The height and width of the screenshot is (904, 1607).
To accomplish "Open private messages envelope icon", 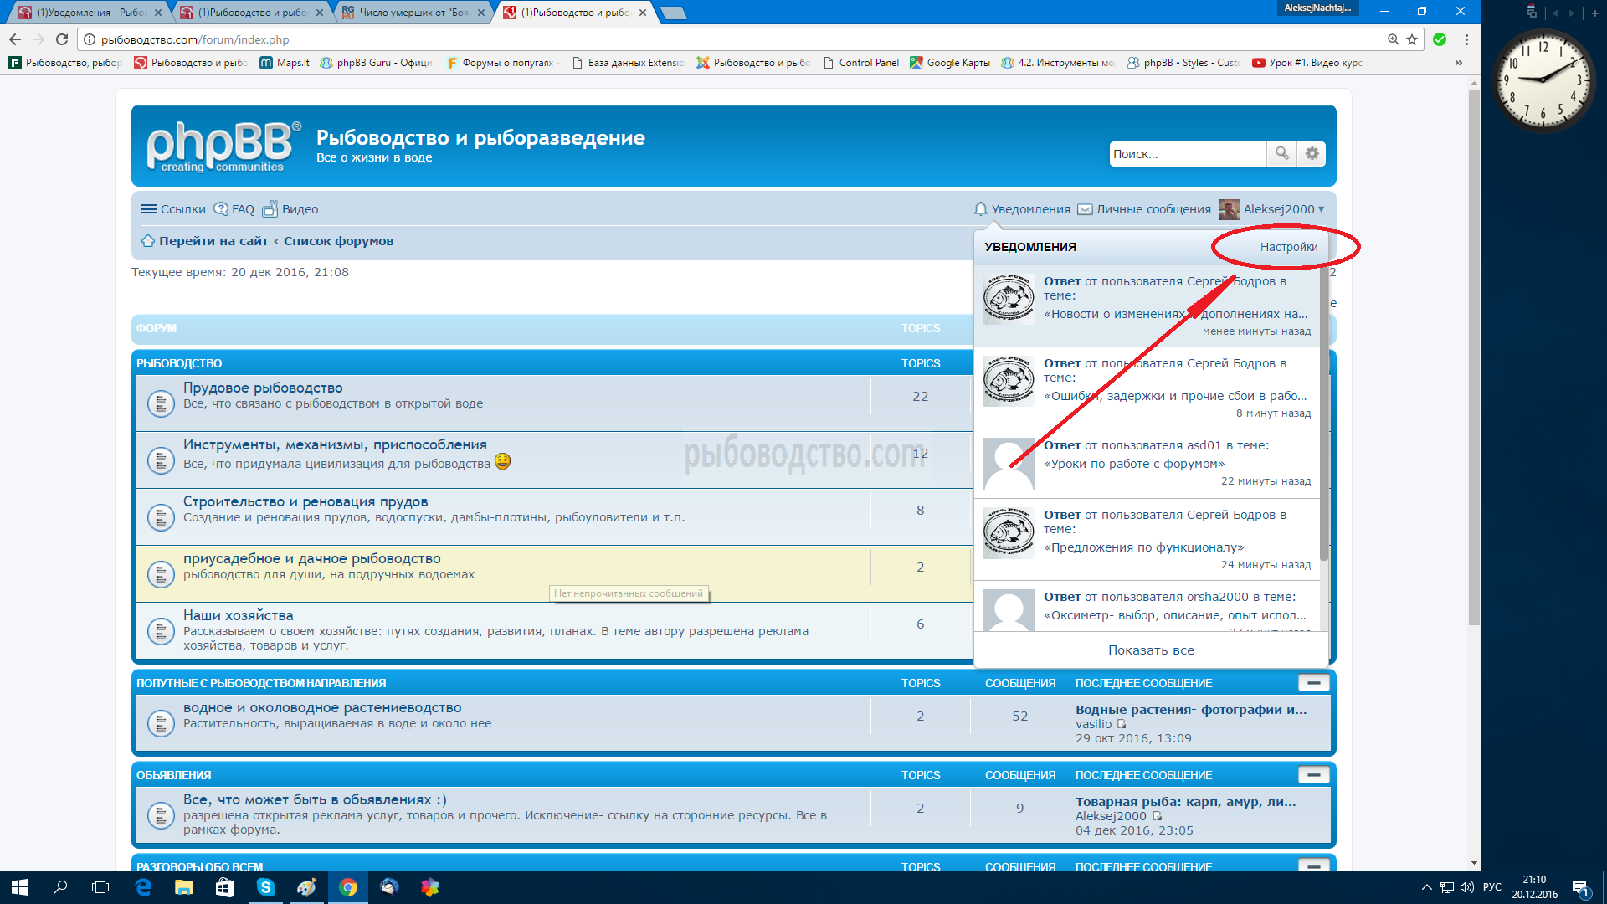I will coord(1085,209).
